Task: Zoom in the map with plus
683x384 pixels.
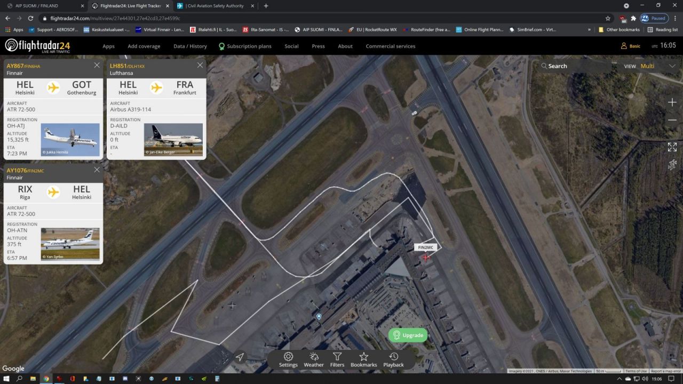Action: [672, 102]
